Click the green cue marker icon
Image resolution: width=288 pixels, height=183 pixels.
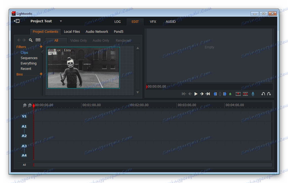[230, 94]
